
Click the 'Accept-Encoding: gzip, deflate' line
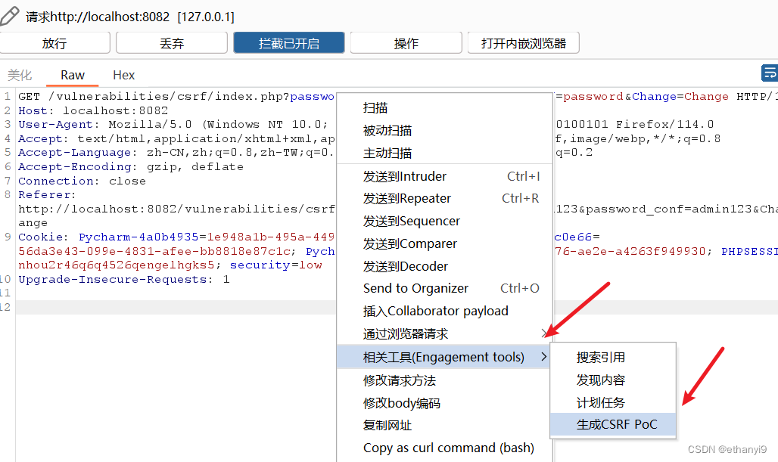point(131,166)
